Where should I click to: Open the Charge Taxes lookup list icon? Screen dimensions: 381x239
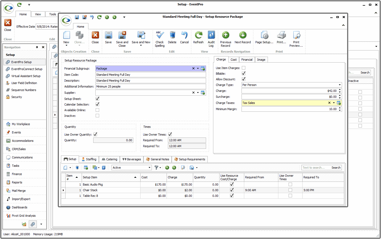339,103
